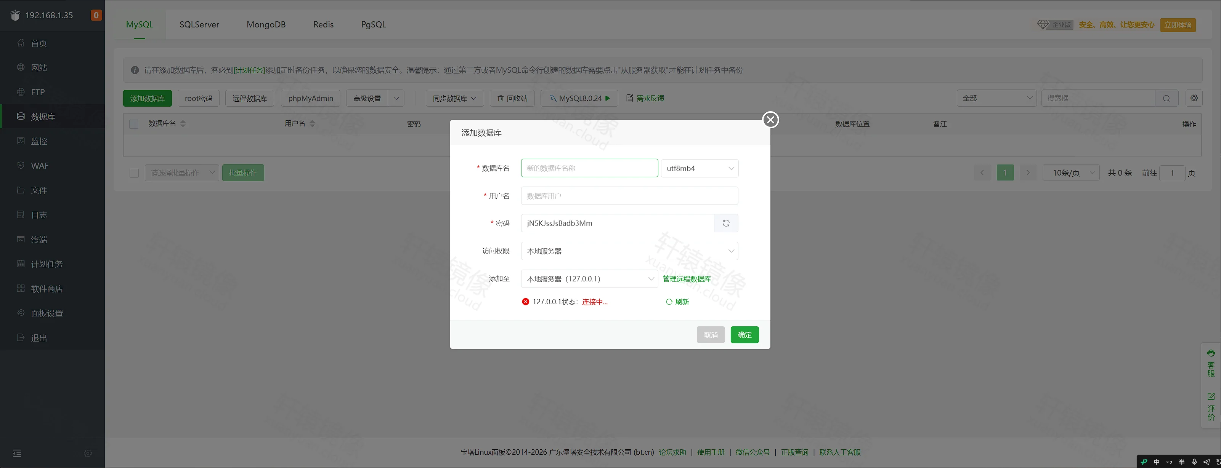
Task: Click the notification badge showing 0
Action: [x=96, y=15]
